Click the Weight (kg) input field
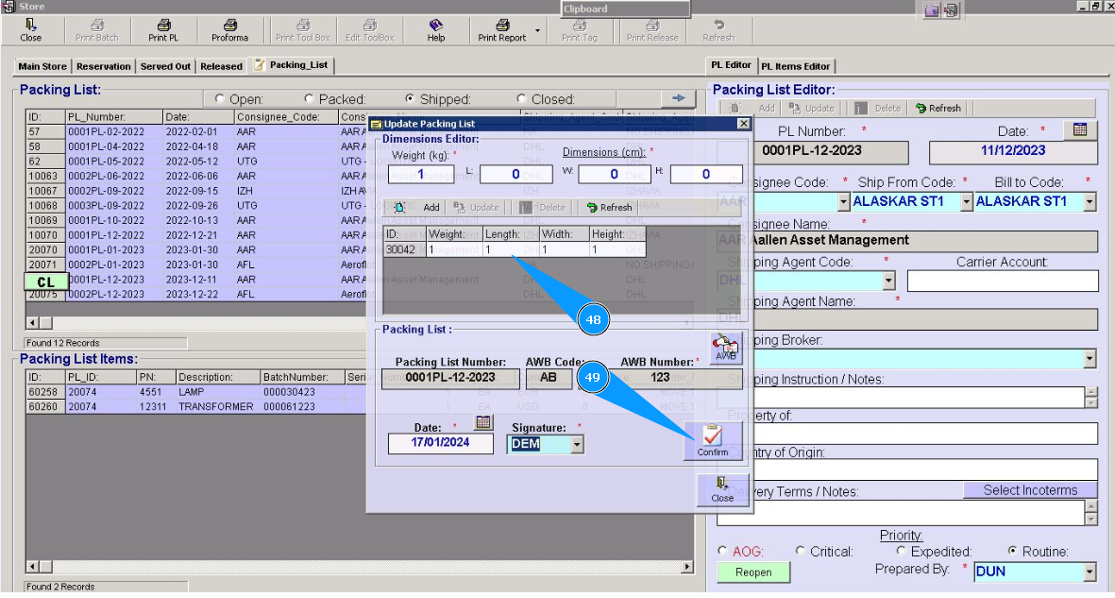Viewport: 1115px width, 598px height. [421, 175]
